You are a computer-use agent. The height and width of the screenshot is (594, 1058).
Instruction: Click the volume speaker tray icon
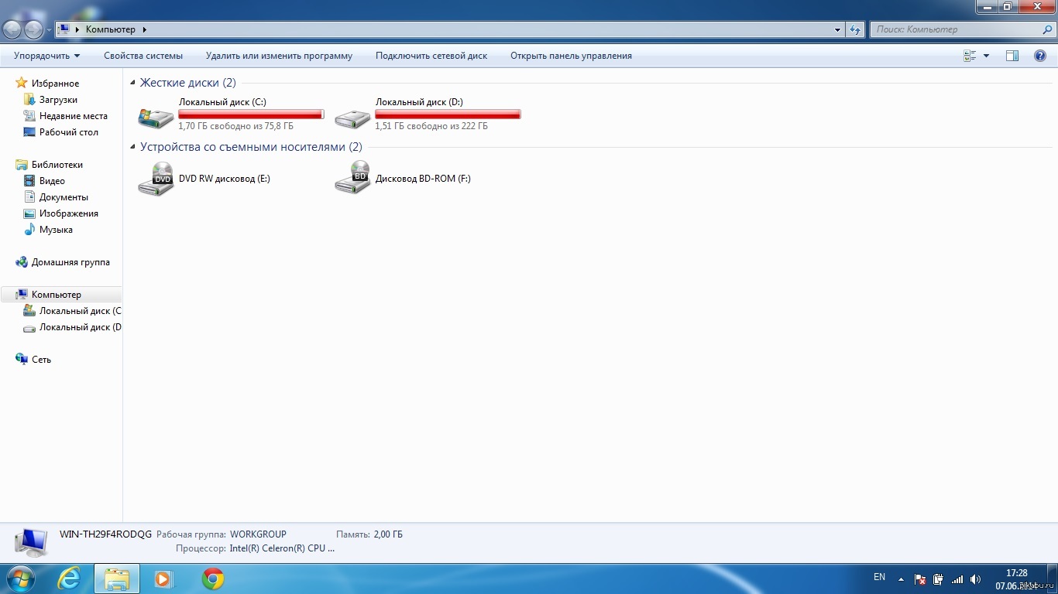coord(975,579)
